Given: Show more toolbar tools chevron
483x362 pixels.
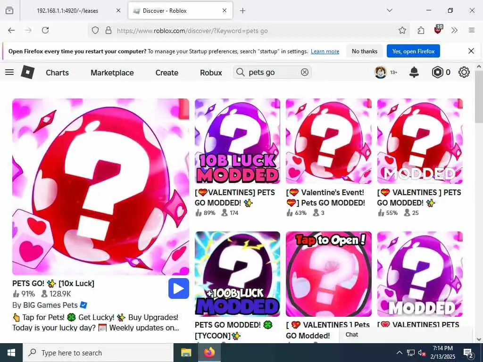Looking at the screenshot, I should 454,30.
